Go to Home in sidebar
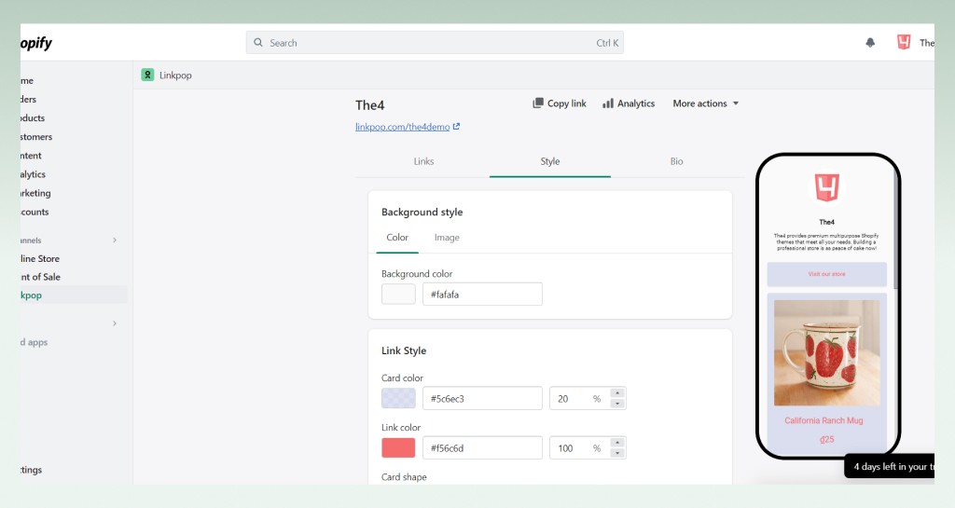Viewport: 955px width, 508px height. [27, 80]
